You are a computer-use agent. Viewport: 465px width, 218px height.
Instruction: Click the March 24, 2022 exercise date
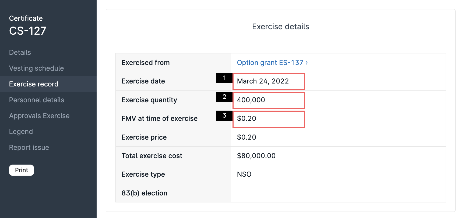coord(263,81)
